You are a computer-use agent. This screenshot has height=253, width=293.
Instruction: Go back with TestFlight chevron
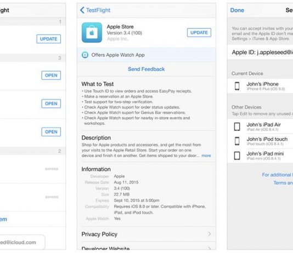point(82,10)
